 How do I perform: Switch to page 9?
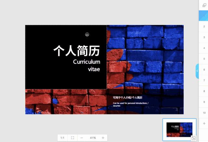click(203, 102)
